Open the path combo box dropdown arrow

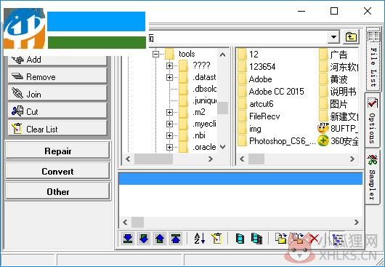[333, 37]
